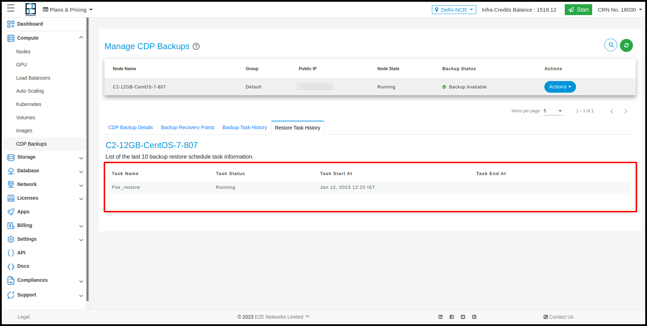Expand the Database section chevron
The image size is (647, 326).
click(x=81, y=172)
